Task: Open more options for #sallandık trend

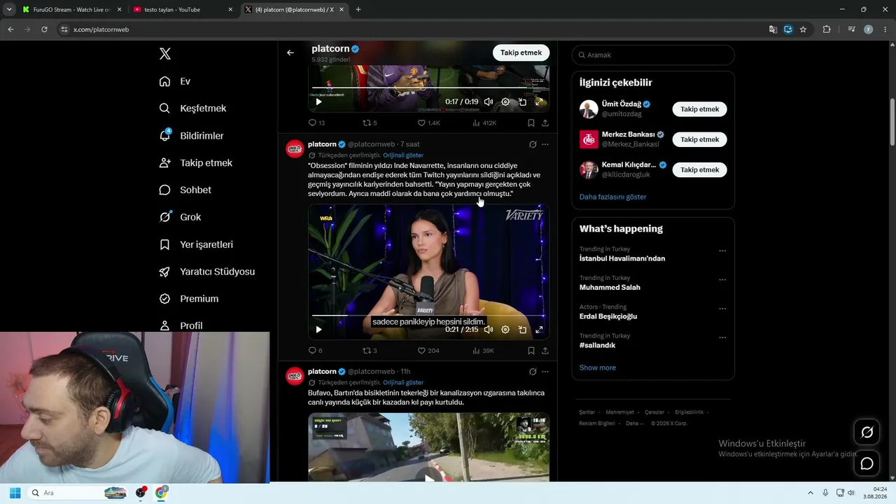Action: click(x=722, y=337)
